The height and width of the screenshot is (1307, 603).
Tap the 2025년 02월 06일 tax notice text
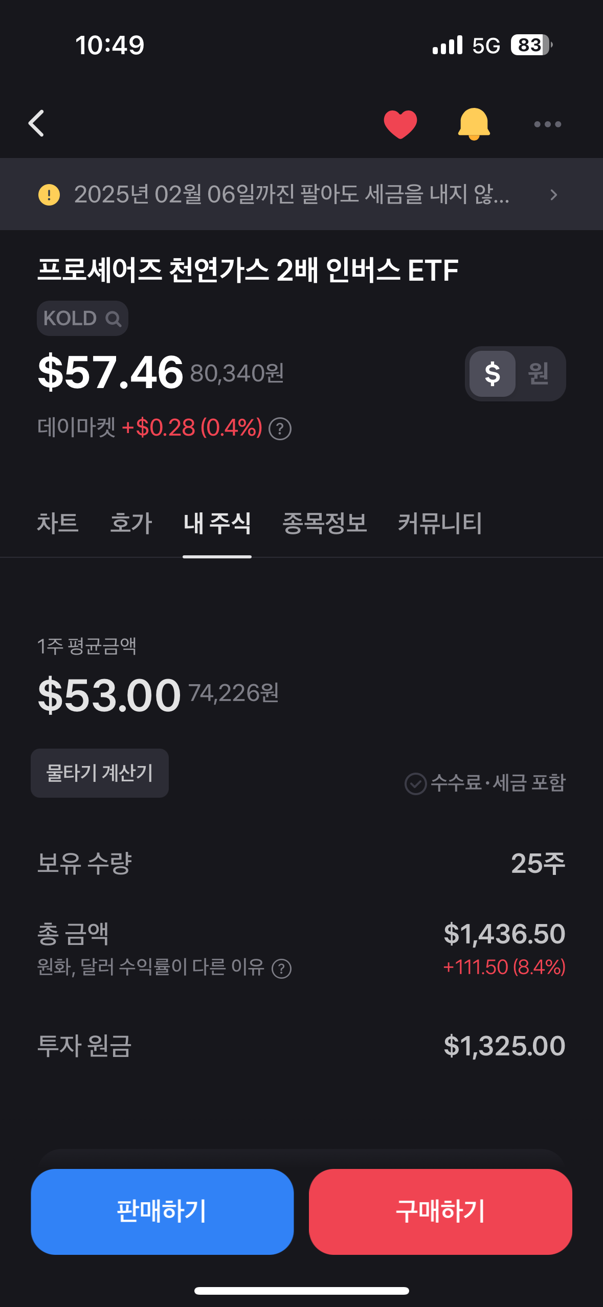pyautogui.click(x=292, y=195)
